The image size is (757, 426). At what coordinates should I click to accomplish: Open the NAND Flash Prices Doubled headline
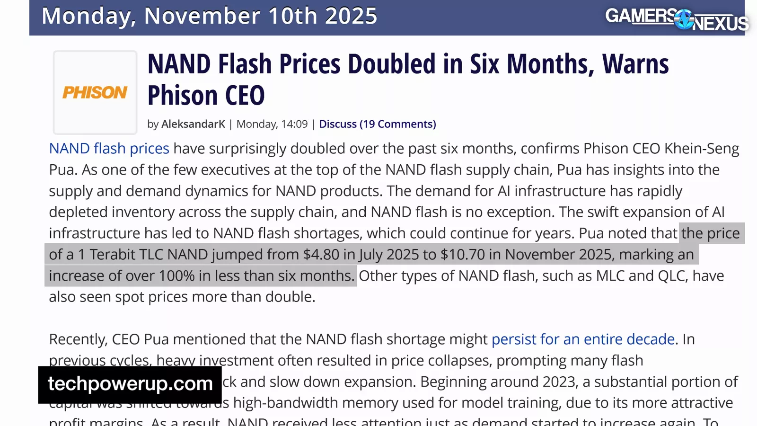[x=408, y=64]
